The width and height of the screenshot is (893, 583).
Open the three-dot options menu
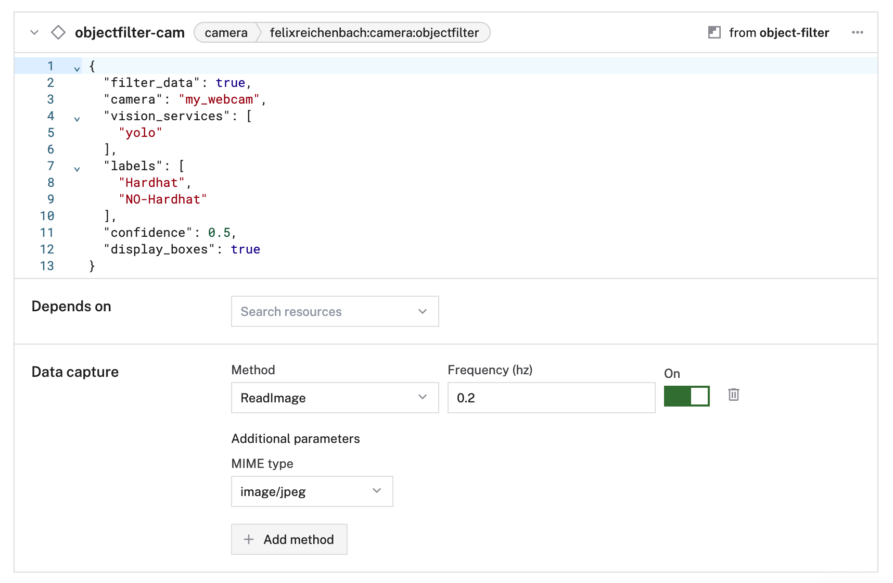[x=857, y=32]
